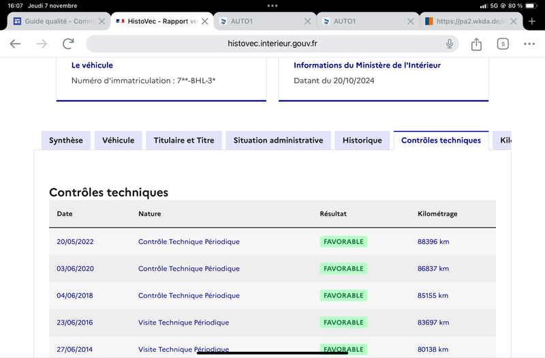Switch to the pa2.wkda.de browser tab
The width and height of the screenshot is (545, 358).
coord(471,21)
